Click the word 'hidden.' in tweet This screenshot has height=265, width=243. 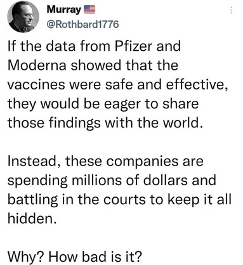point(32,218)
